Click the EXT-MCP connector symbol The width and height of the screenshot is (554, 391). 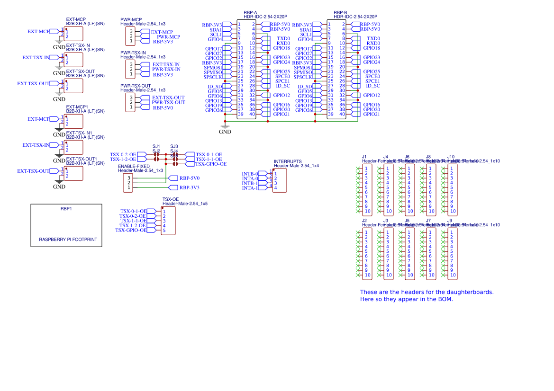(x=73, y=34)
